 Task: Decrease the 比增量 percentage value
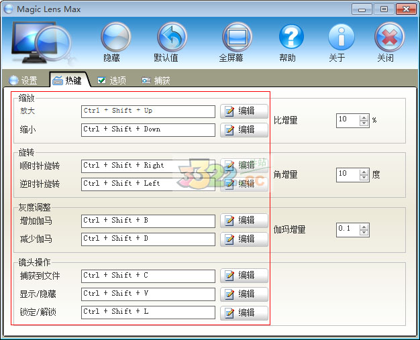click(364, 123)
